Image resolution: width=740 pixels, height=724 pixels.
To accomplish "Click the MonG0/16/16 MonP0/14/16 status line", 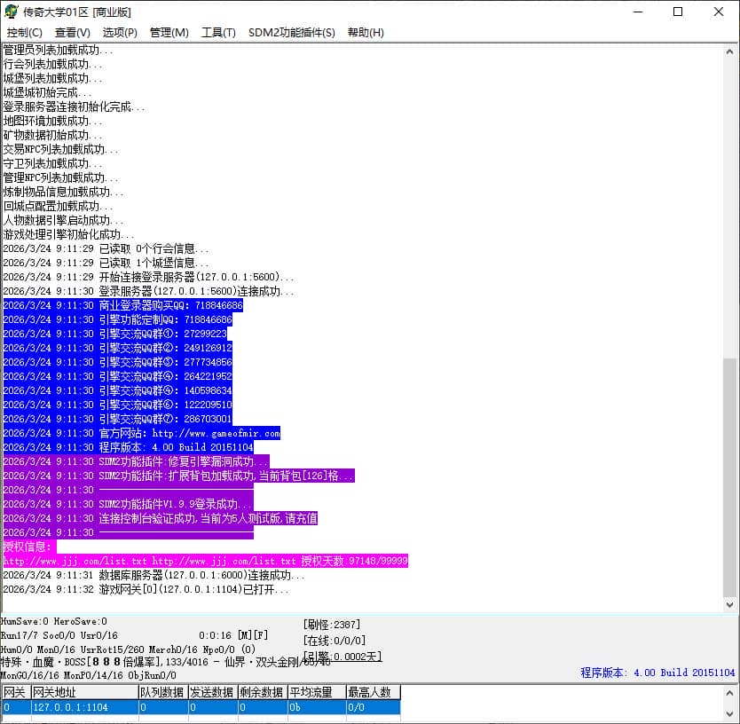I will coord(88,675).
